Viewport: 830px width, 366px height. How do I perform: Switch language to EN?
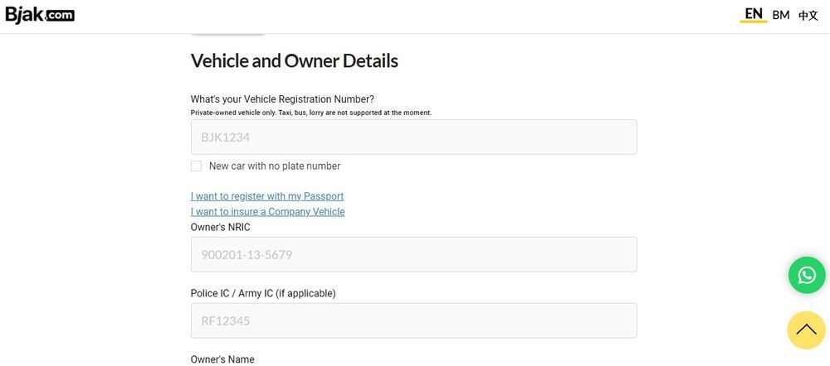point(753,14)
